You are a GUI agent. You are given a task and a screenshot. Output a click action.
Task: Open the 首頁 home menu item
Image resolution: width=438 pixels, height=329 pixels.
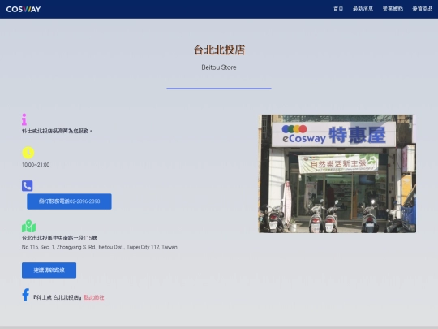338,9
